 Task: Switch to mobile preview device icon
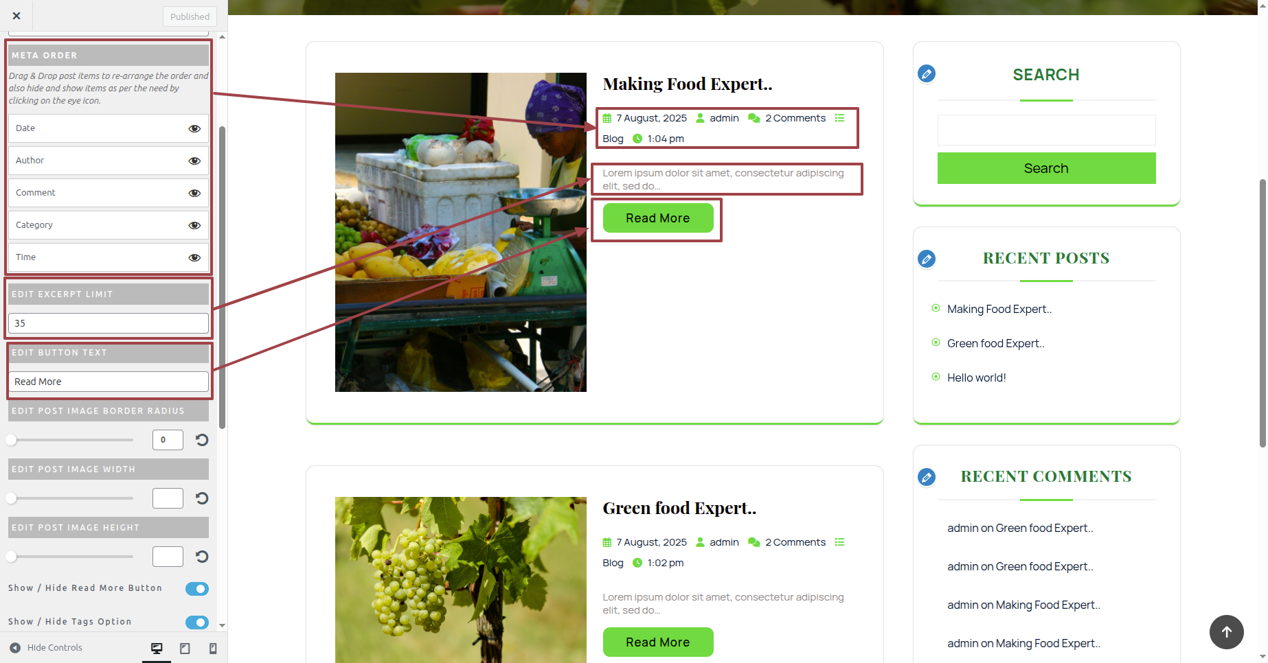pos(213,649)
